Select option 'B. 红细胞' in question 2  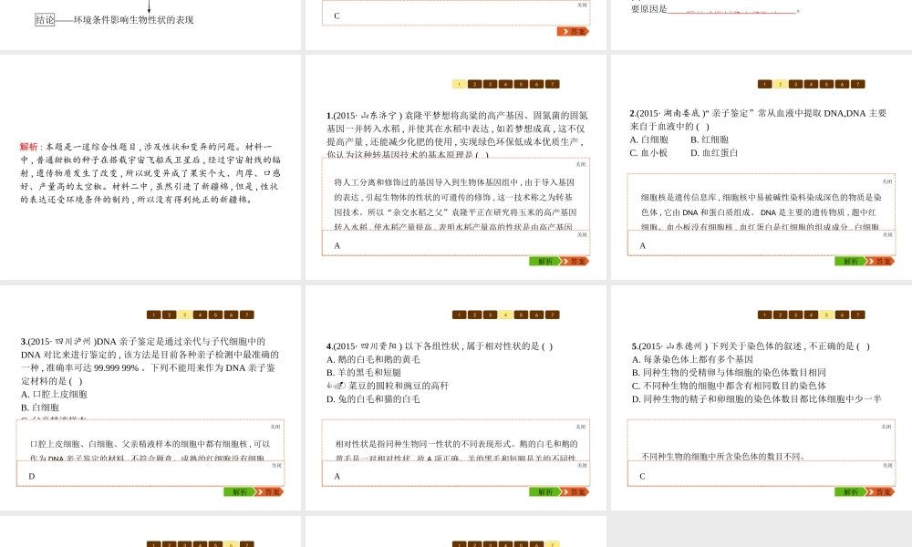710,139
